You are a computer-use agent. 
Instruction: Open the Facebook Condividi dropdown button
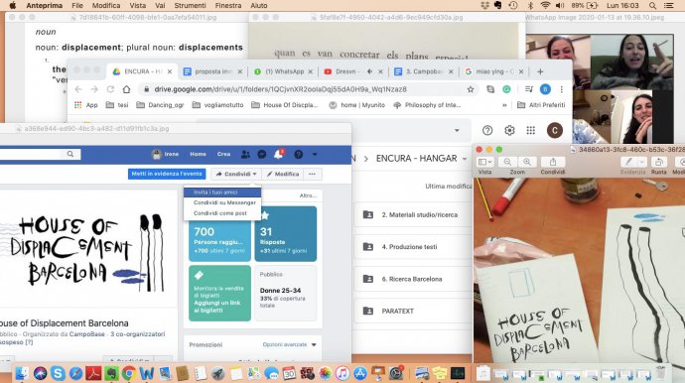(x=236, y=175)
